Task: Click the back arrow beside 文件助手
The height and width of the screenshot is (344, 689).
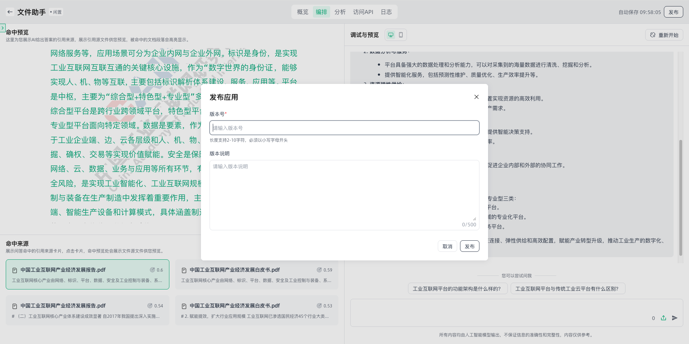Action: pyautogui.click(x=10, y=12)
